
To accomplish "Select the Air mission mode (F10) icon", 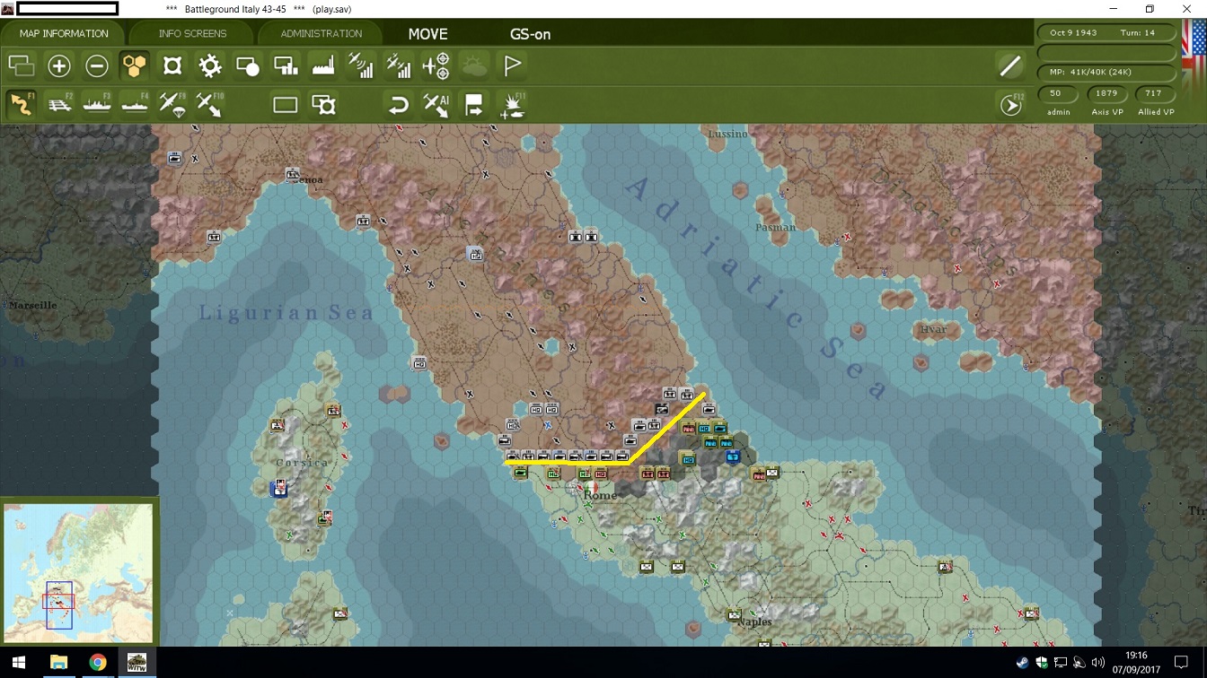I will 210,104.
